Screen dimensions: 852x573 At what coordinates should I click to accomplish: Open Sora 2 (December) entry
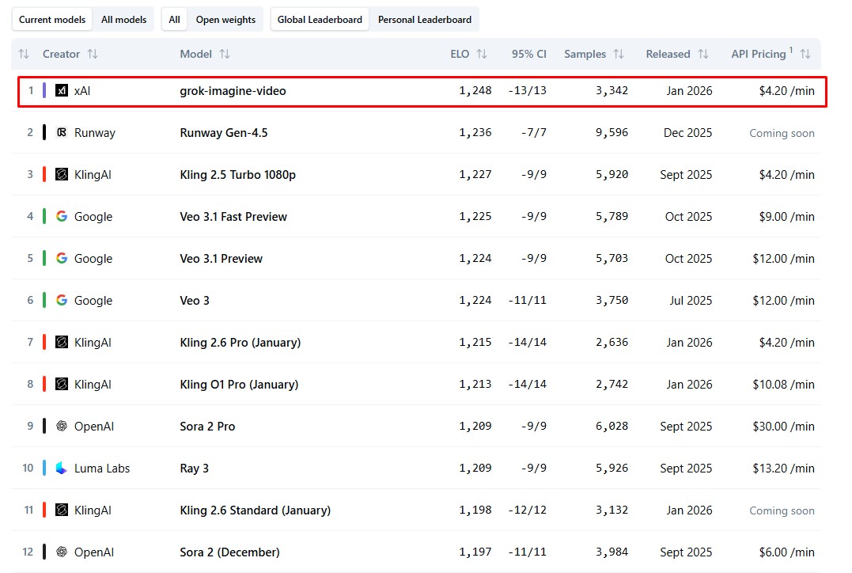[x=230, y=552]
